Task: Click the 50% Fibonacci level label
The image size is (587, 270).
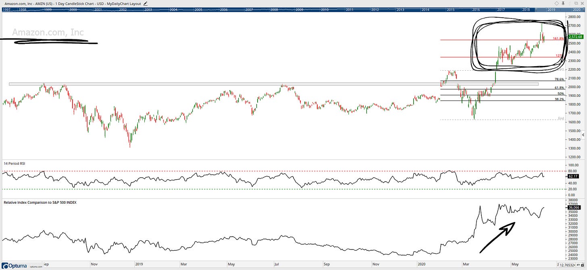Action: [x=560, y=94]
